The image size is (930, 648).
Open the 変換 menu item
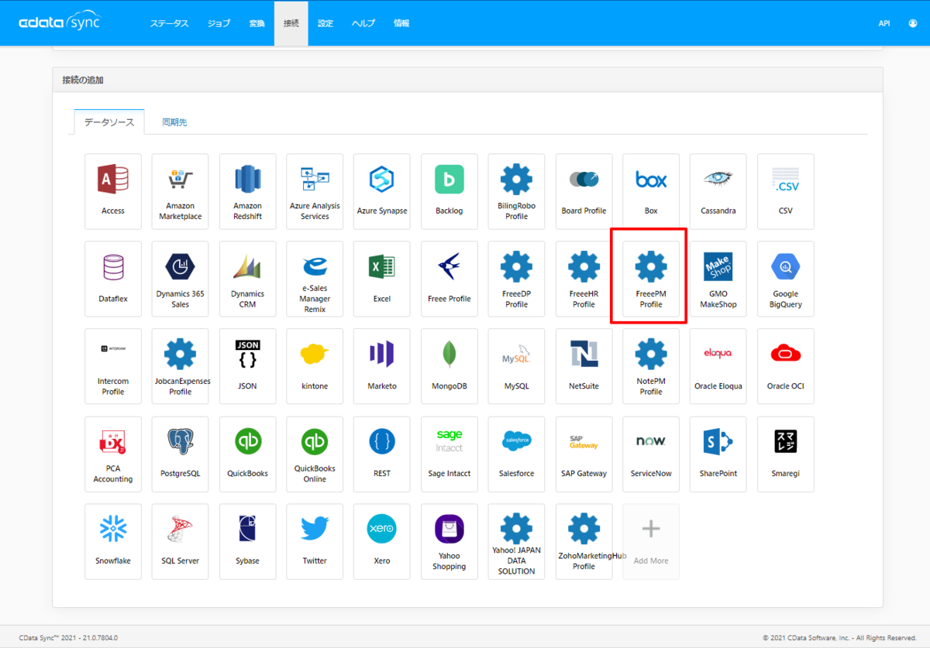[x=257, y=23]
